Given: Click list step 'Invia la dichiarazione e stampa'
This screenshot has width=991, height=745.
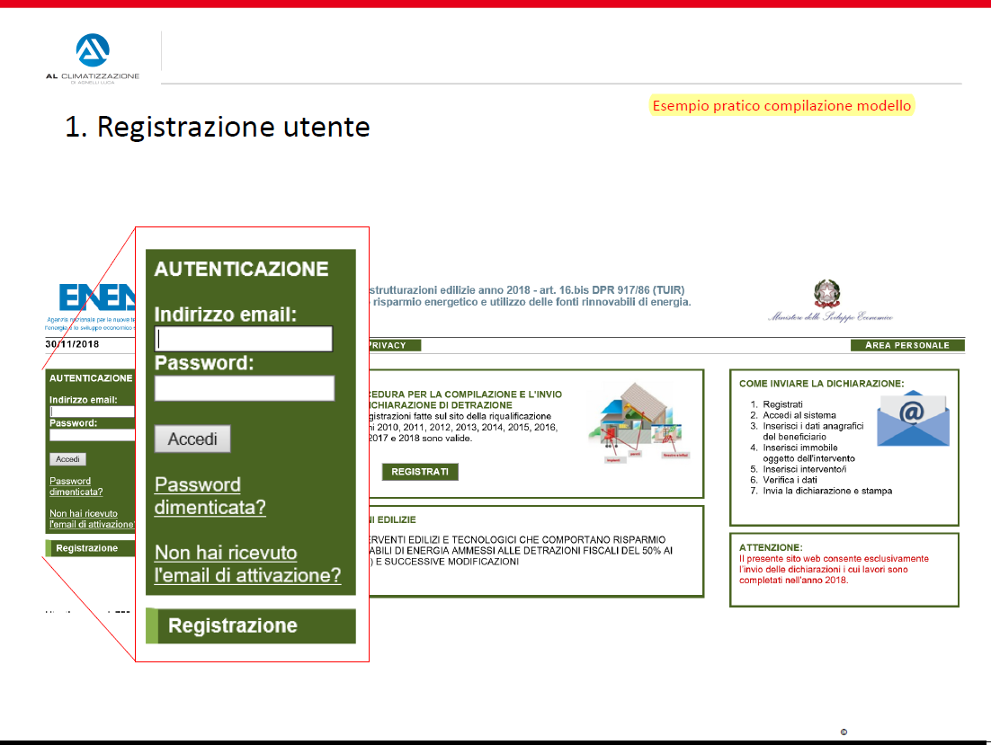Looking at the screenshot, I should click(827, 491).
